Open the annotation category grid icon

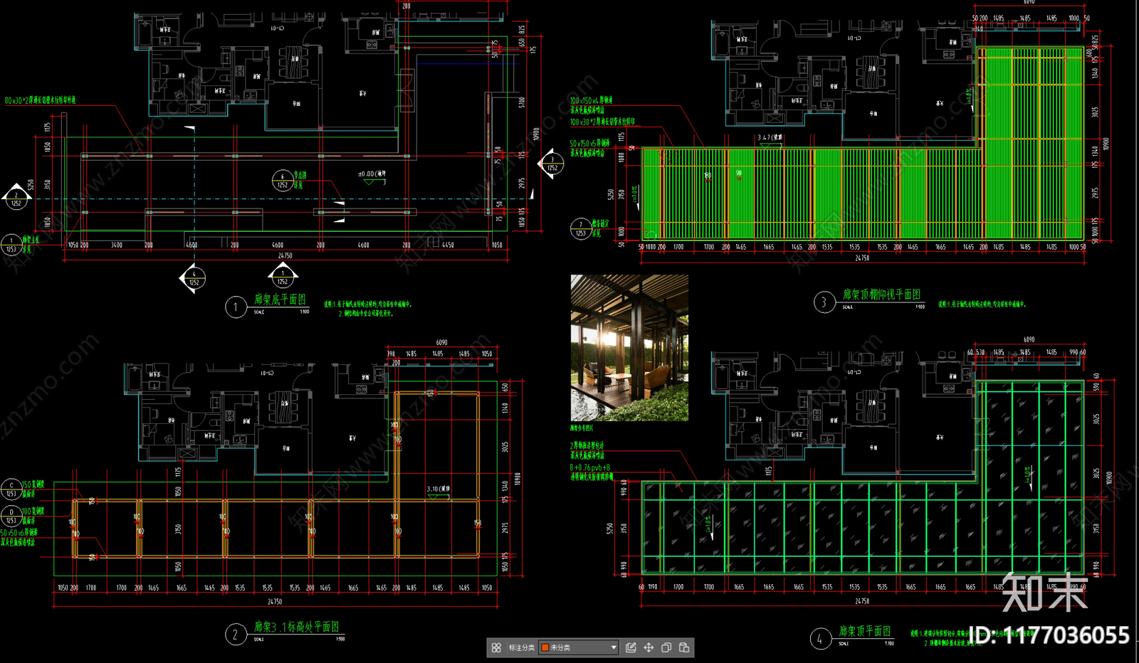[496, 647]
